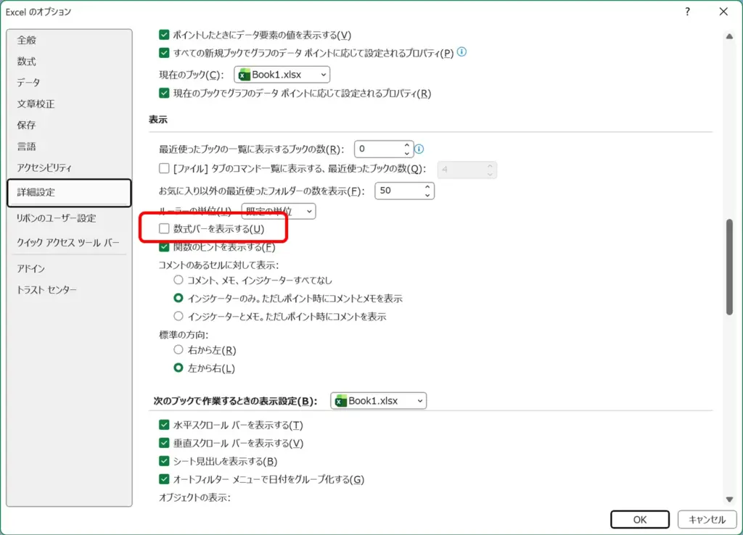
Task: Open 次のブックで作業するときの表示設定 workbook dropdown
Action: (378, 401)
